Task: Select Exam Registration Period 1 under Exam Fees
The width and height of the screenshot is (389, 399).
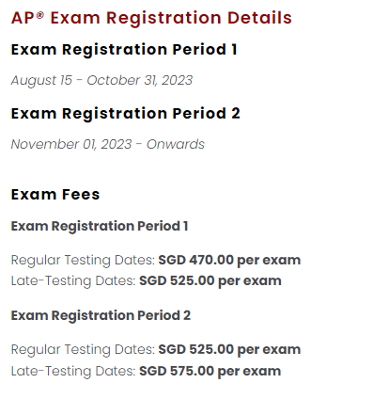Action: click(100, 226)
